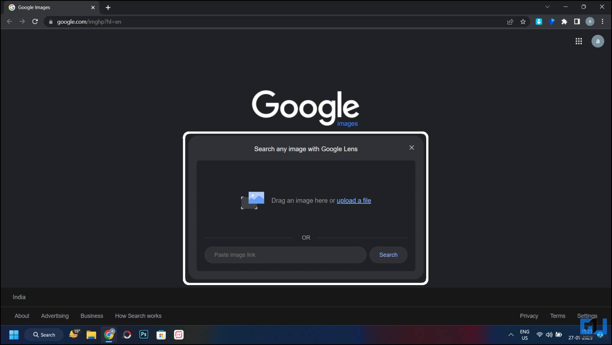Image resolution: width=612 pixels, height=345 pixels.
Task: Toggle the browser side panel
Action: tap(577, 22)
